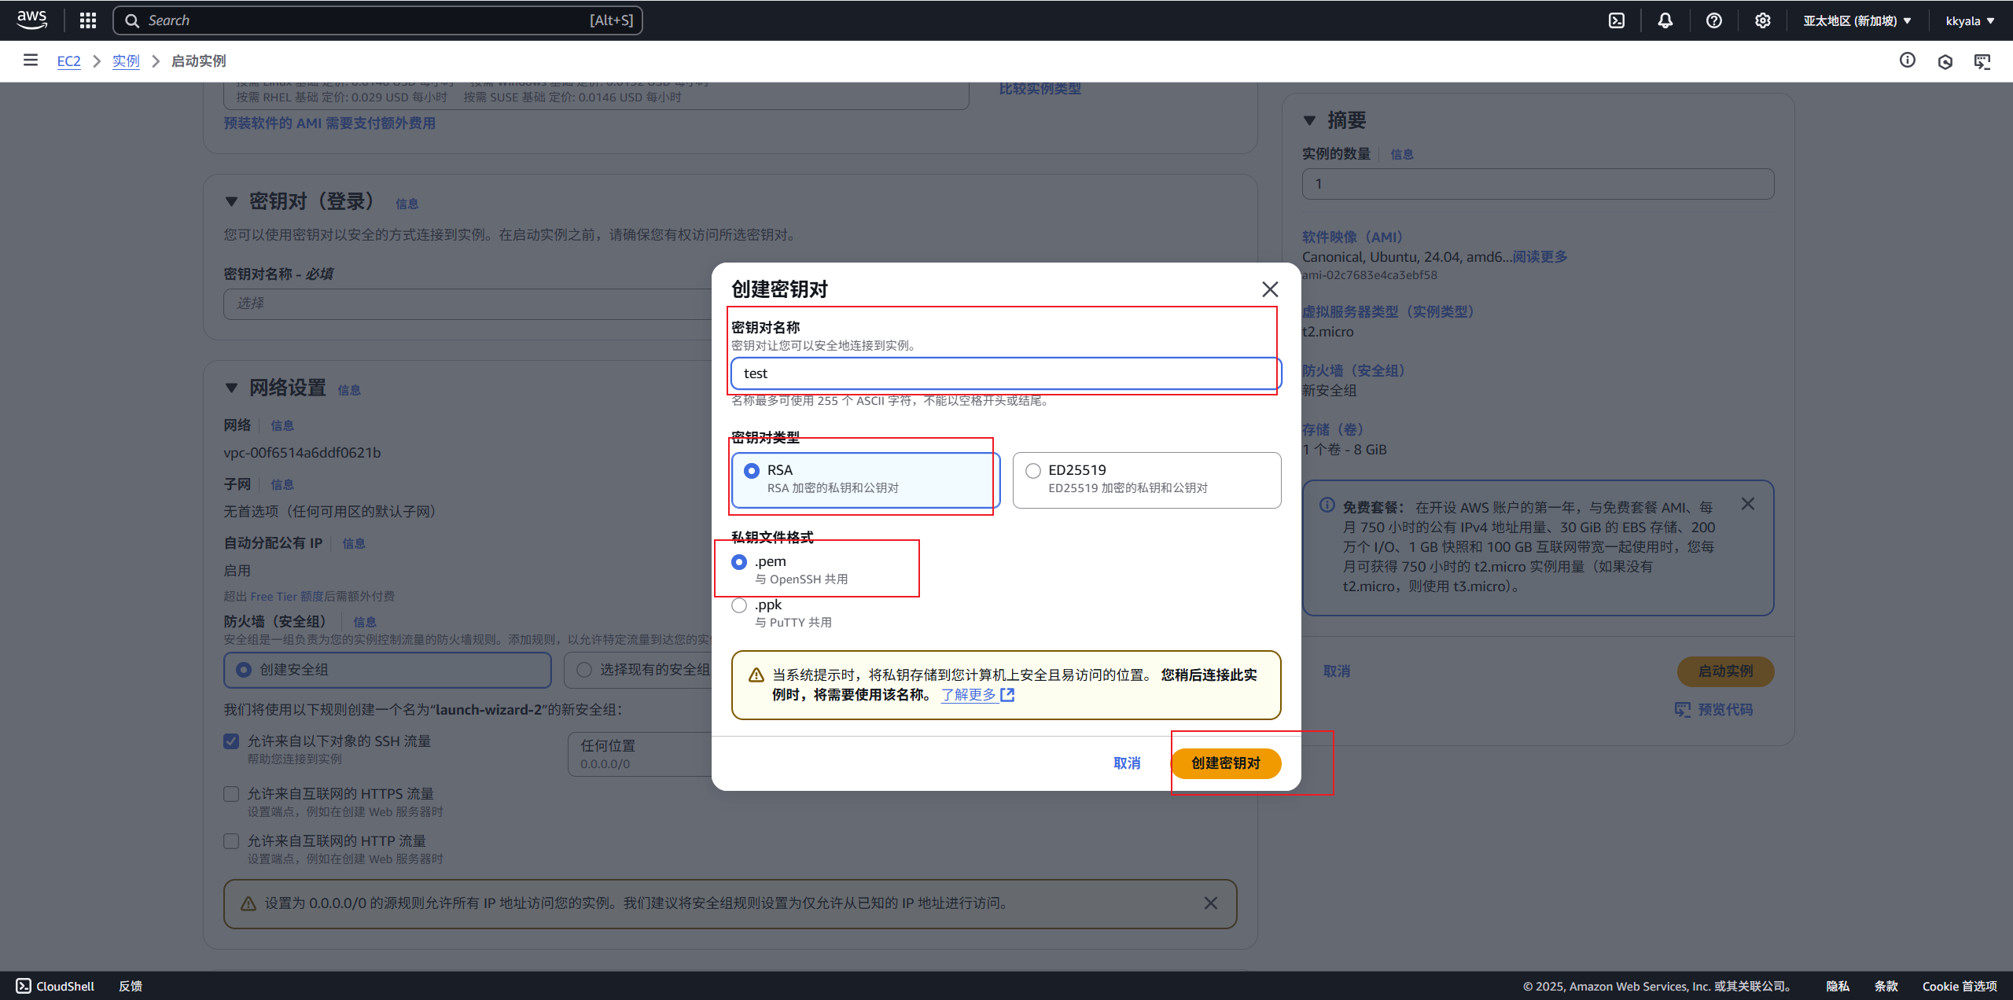This screenshot has width=2013, height=1000.
Task: Open 信息 link next to 密钥对（登录）
Action: coord(407,204)
